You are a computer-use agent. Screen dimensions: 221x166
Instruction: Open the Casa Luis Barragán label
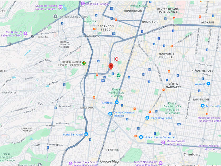(x=98, y=4)
